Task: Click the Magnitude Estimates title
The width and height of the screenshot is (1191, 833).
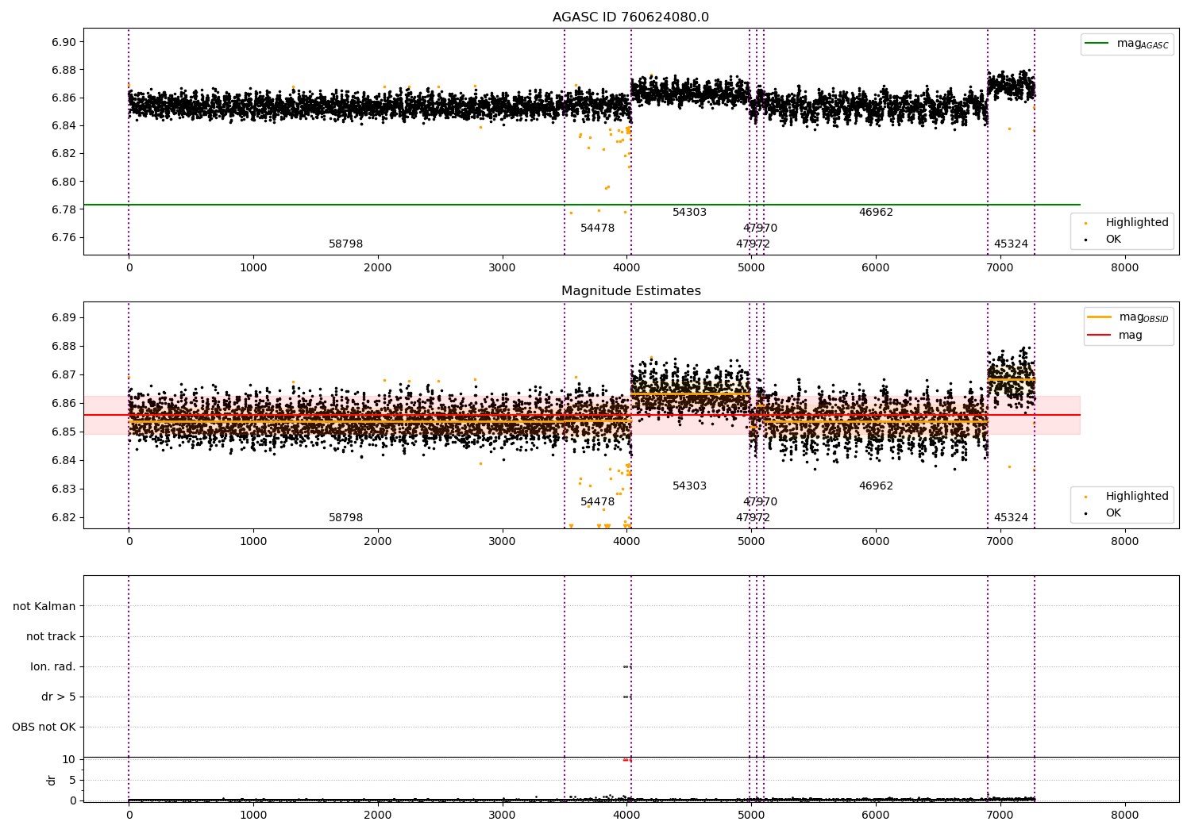Action: tap(630, 291)
